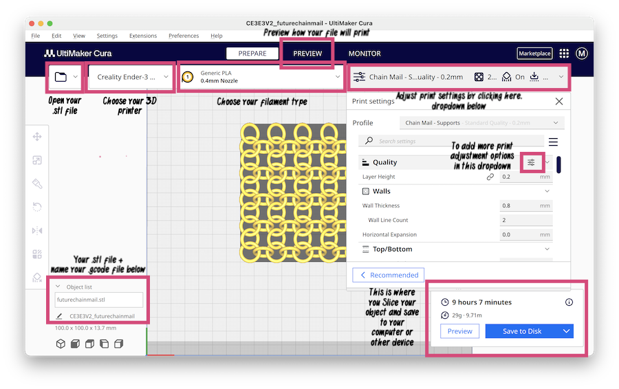Viewport: 619px width, 389px height.
Task: Click the open file folder icon
Action: click(61, 77)
